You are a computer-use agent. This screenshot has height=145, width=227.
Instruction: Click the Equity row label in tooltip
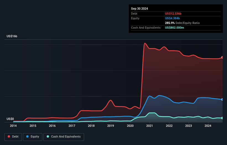135,18
